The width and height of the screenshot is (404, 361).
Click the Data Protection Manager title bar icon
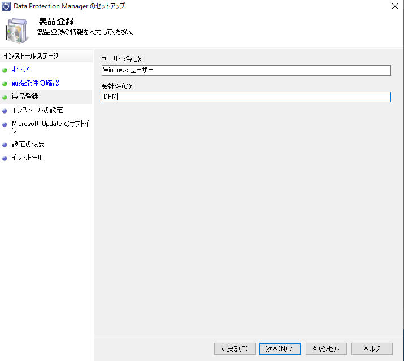click(x=6, y=6)
